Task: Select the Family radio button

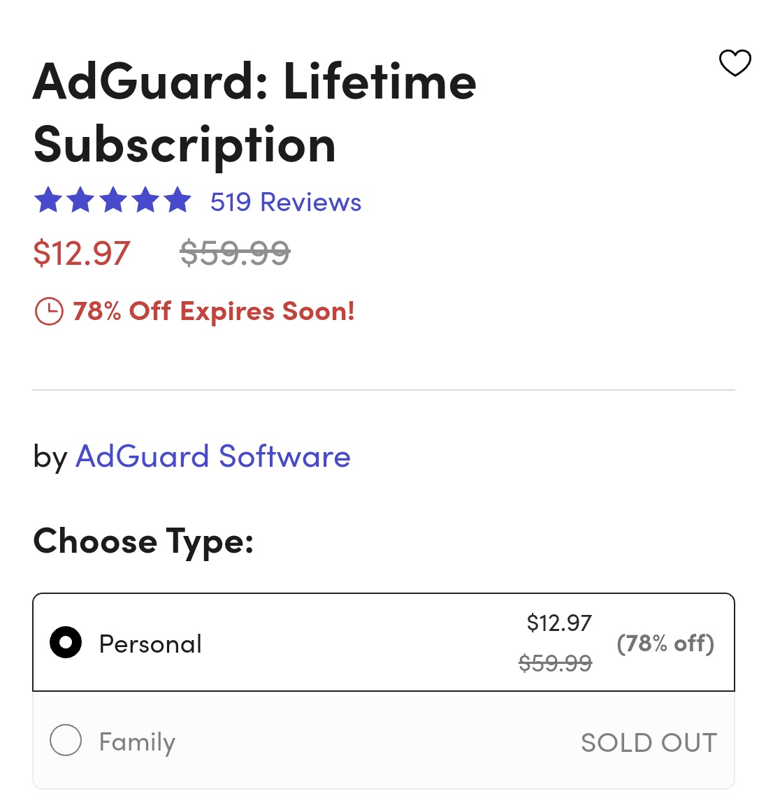Action: click(66, 740)
